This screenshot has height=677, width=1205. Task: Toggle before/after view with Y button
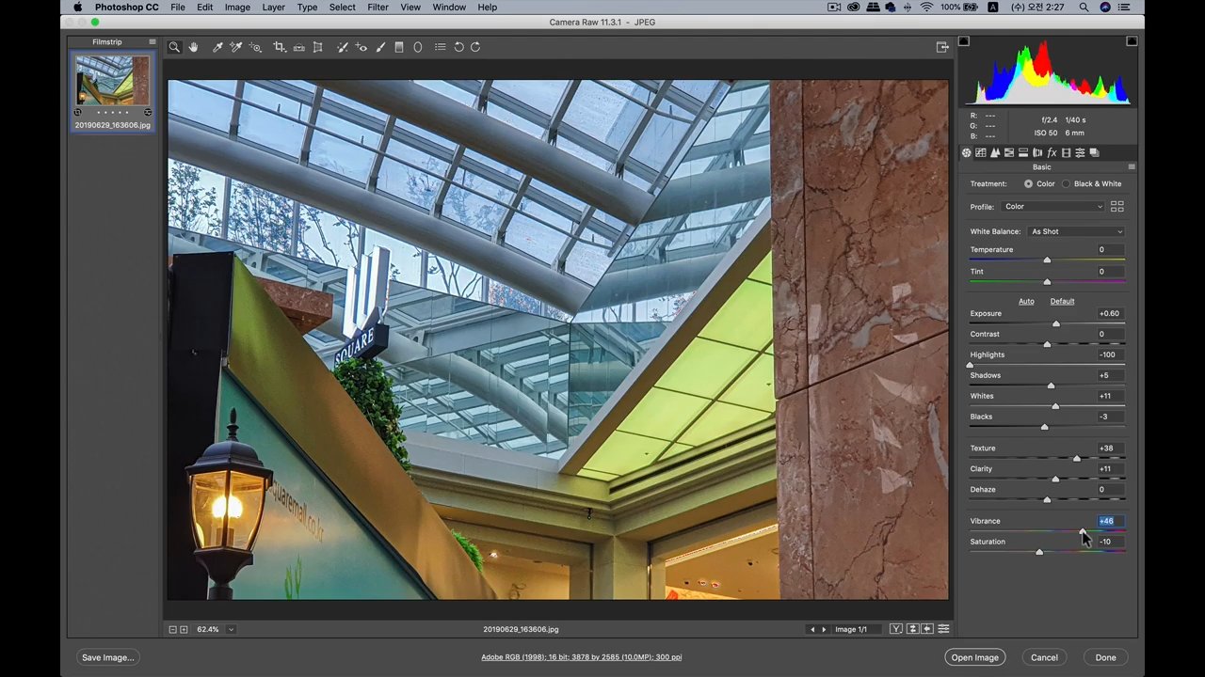[x=896, y=629]
